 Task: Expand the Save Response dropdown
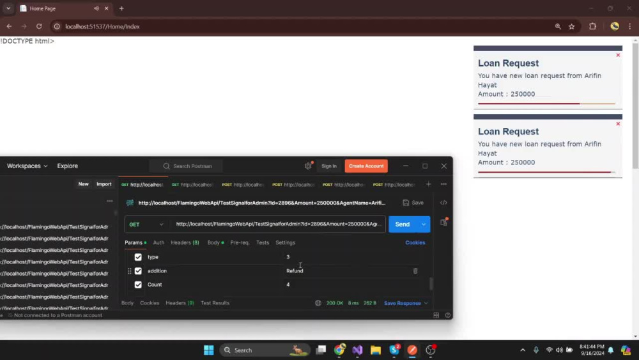click(406, 303)
